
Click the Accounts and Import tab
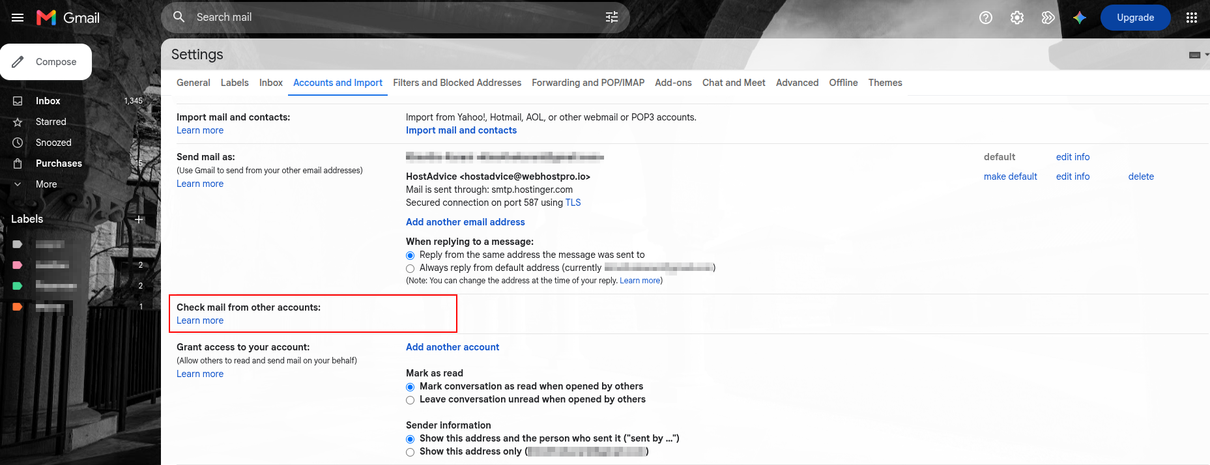338,83
